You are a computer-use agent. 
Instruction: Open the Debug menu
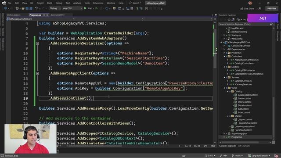tap(59, 3)
